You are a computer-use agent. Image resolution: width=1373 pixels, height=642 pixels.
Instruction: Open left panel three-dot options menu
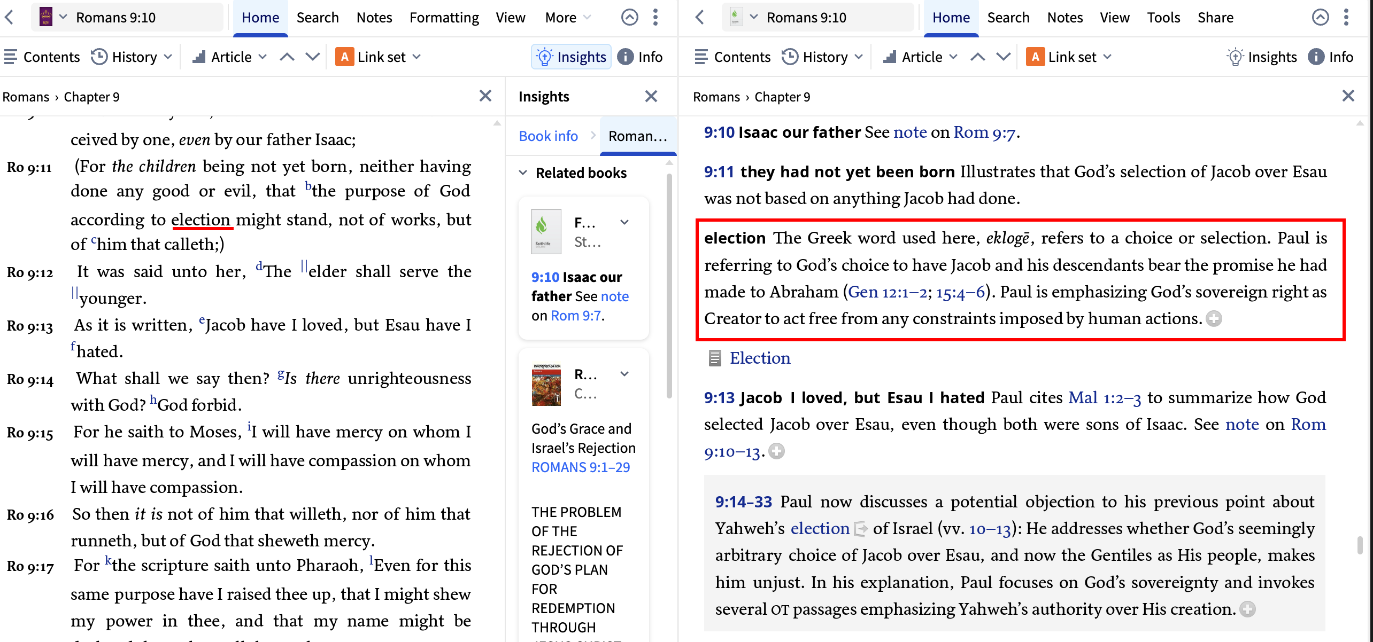(x=655, y=17)
